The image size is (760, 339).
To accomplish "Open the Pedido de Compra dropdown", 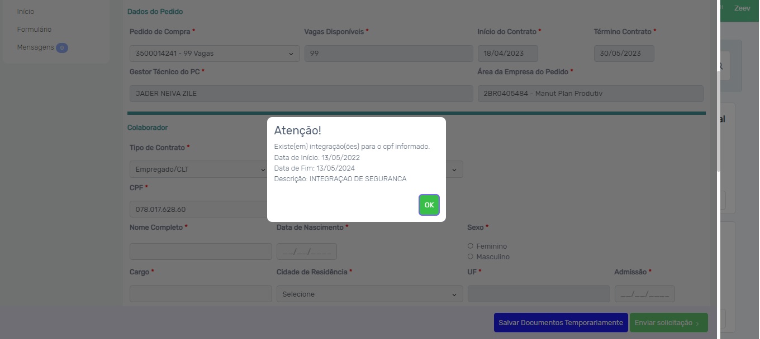I will (x=215, y=54).
